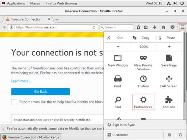Reset zoom via the 100% label
187x140 pixels.
point(143,47)
